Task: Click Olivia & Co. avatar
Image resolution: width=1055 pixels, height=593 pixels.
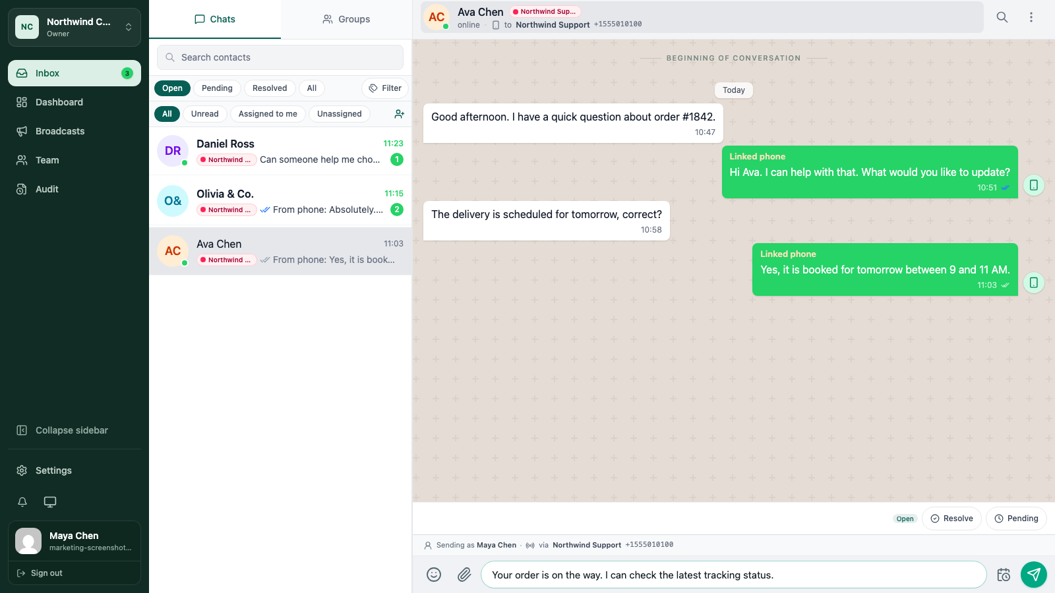Action: 173,201
